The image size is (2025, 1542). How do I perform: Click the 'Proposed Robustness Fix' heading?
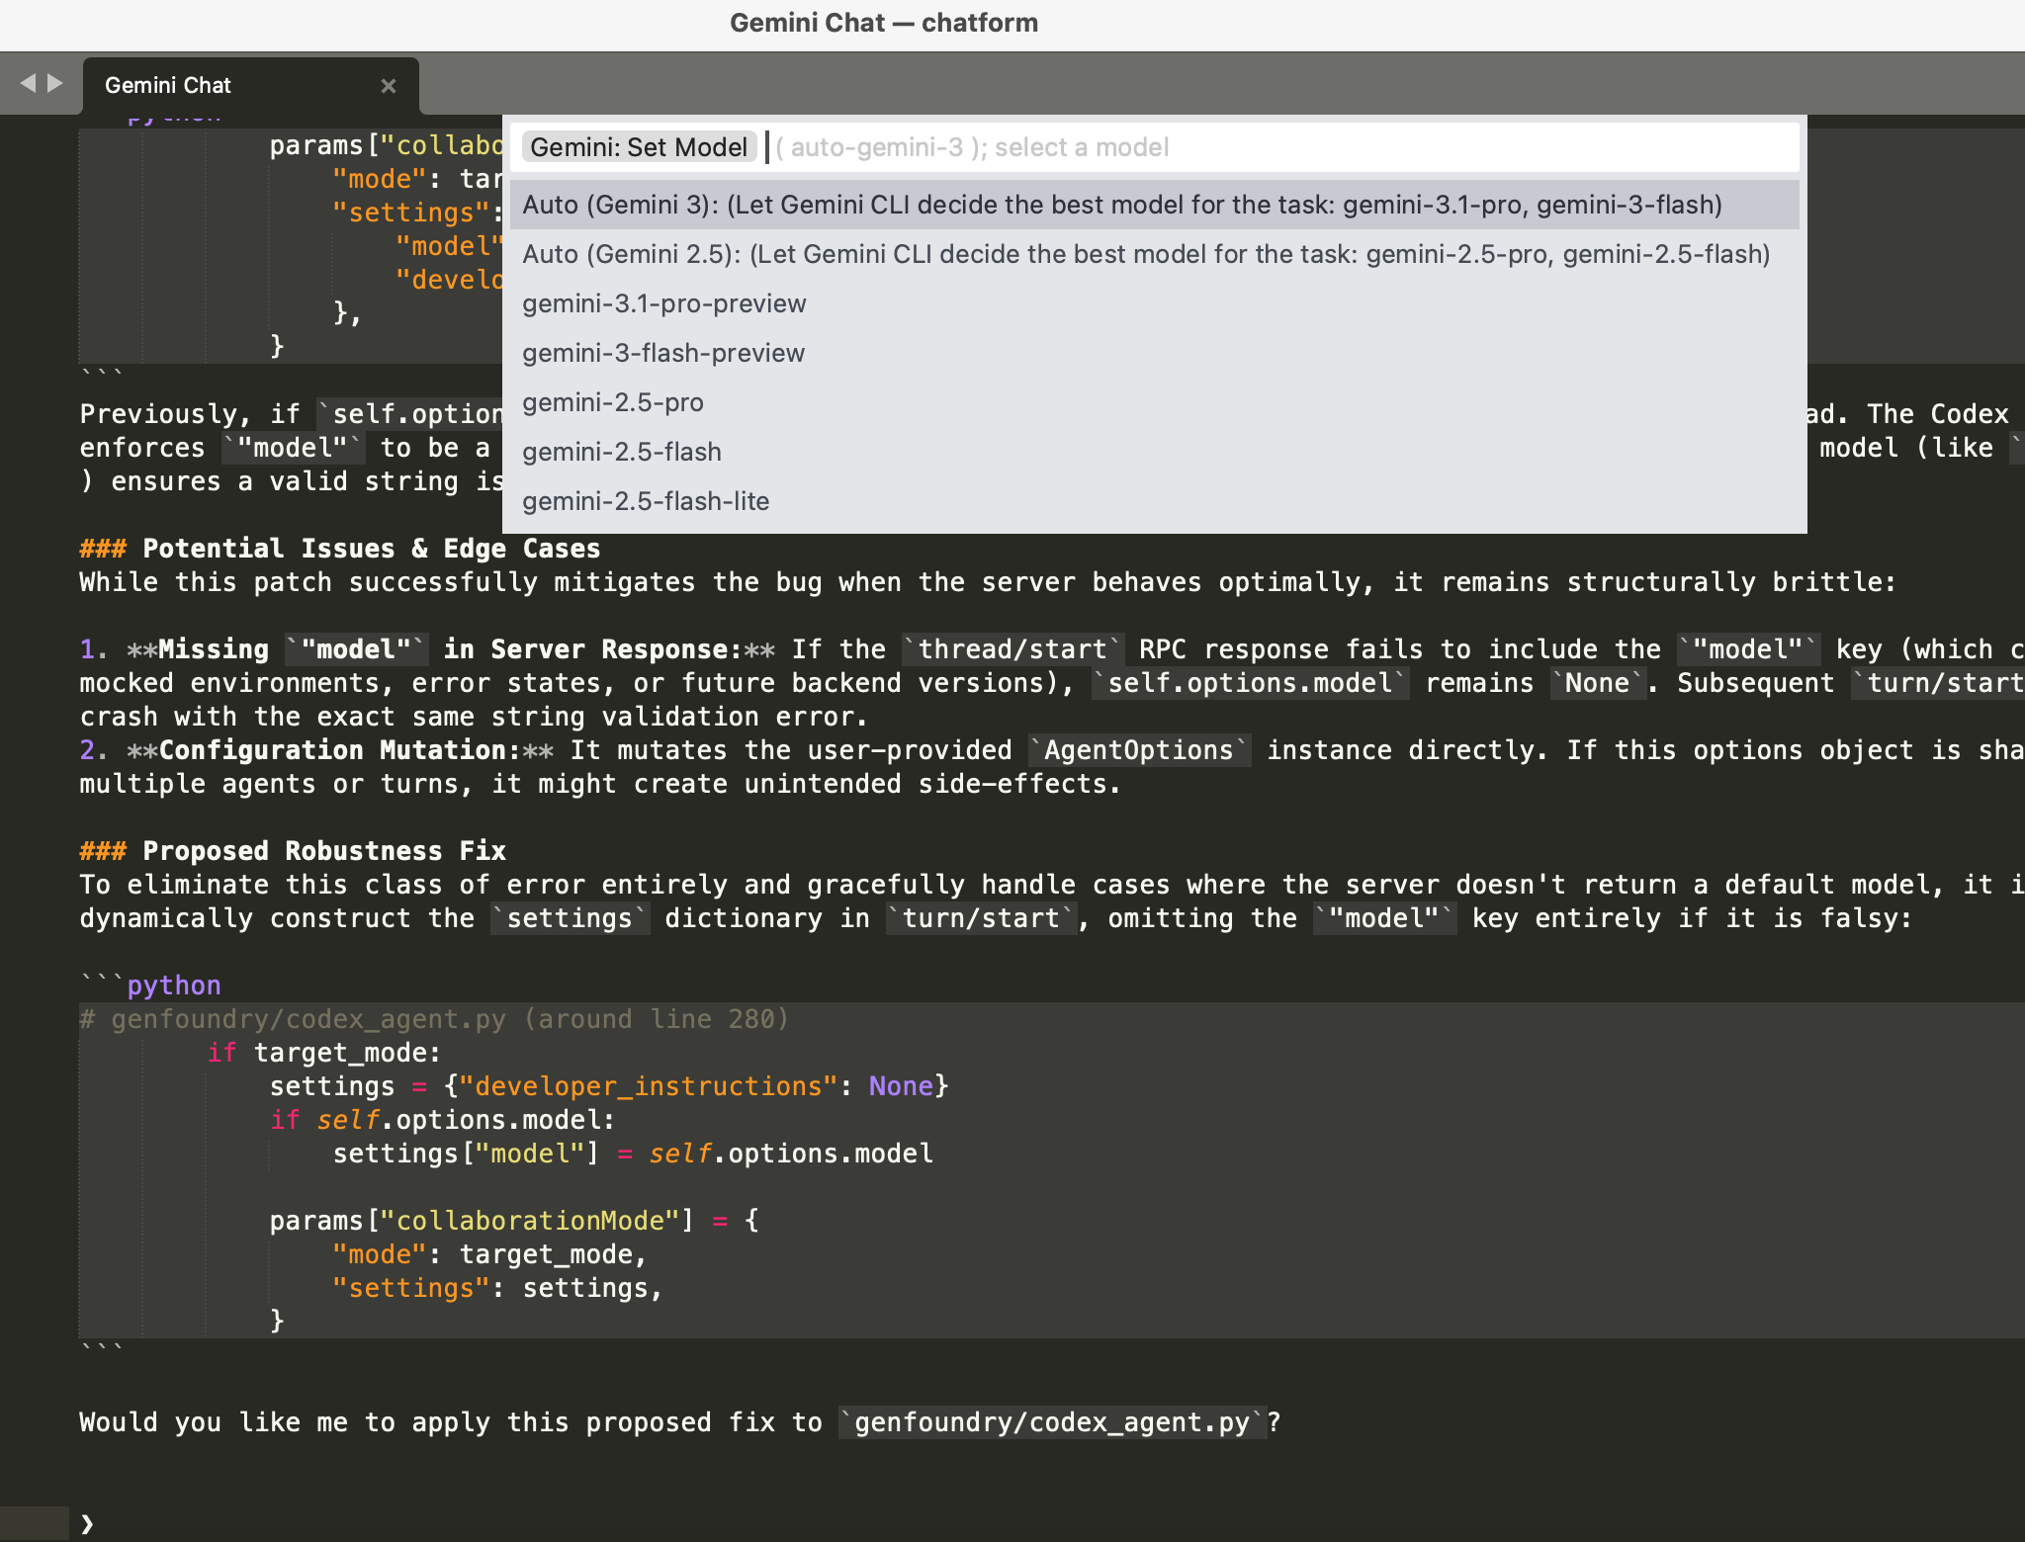point(293,851)
